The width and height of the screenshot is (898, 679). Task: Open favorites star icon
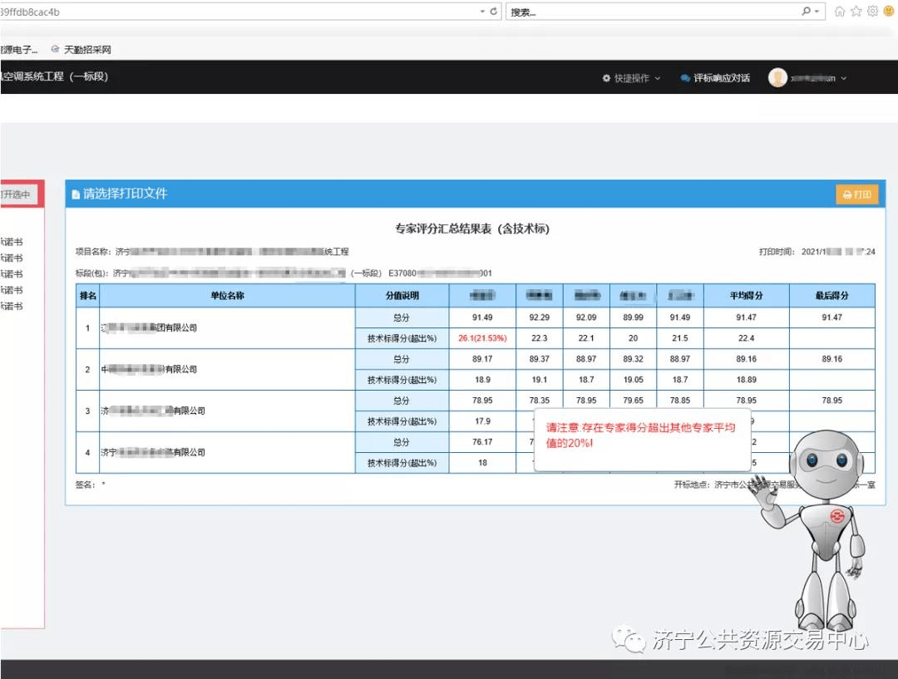[x=856, y=11]
